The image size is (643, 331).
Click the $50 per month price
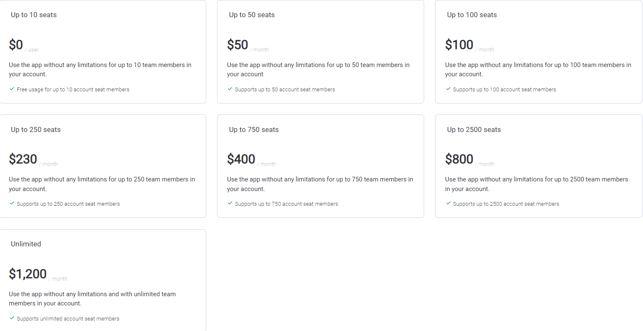click(x=238, y=45)
